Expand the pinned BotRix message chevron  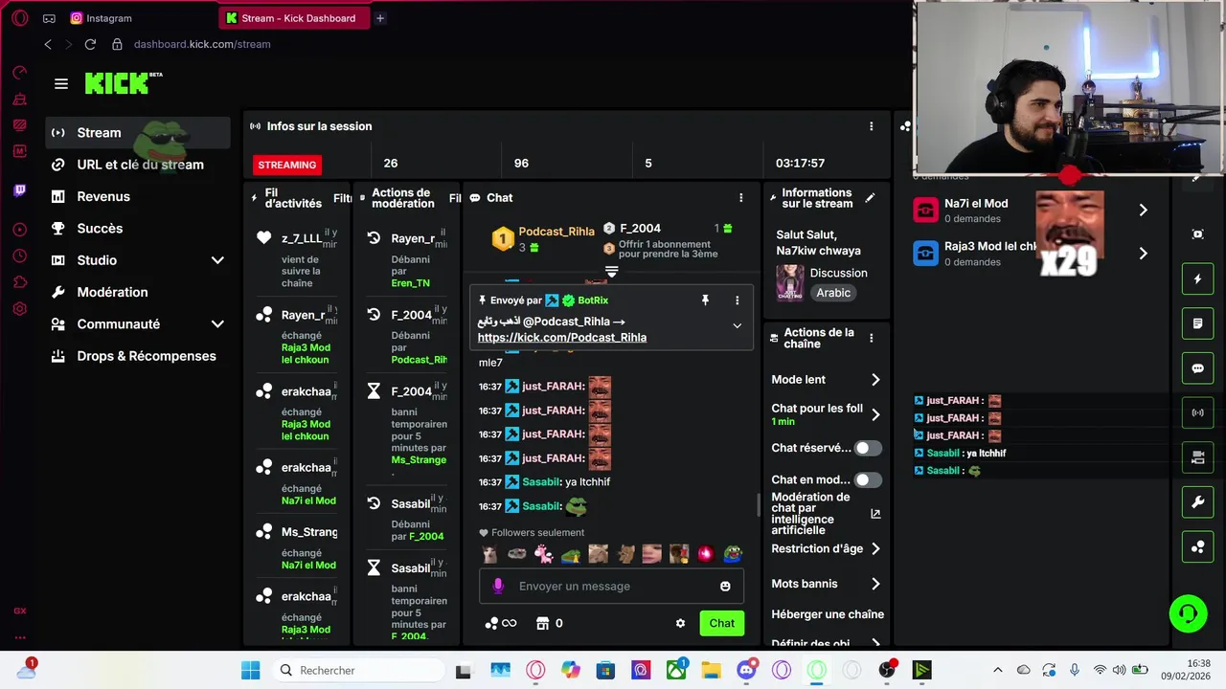click(x=737, y=325)
